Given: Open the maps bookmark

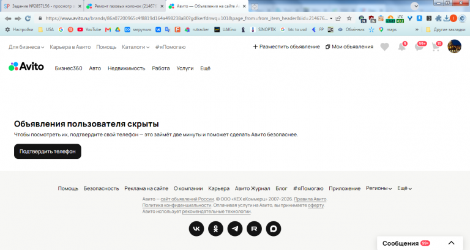Looking at the screenshot, I should [387, 29].
